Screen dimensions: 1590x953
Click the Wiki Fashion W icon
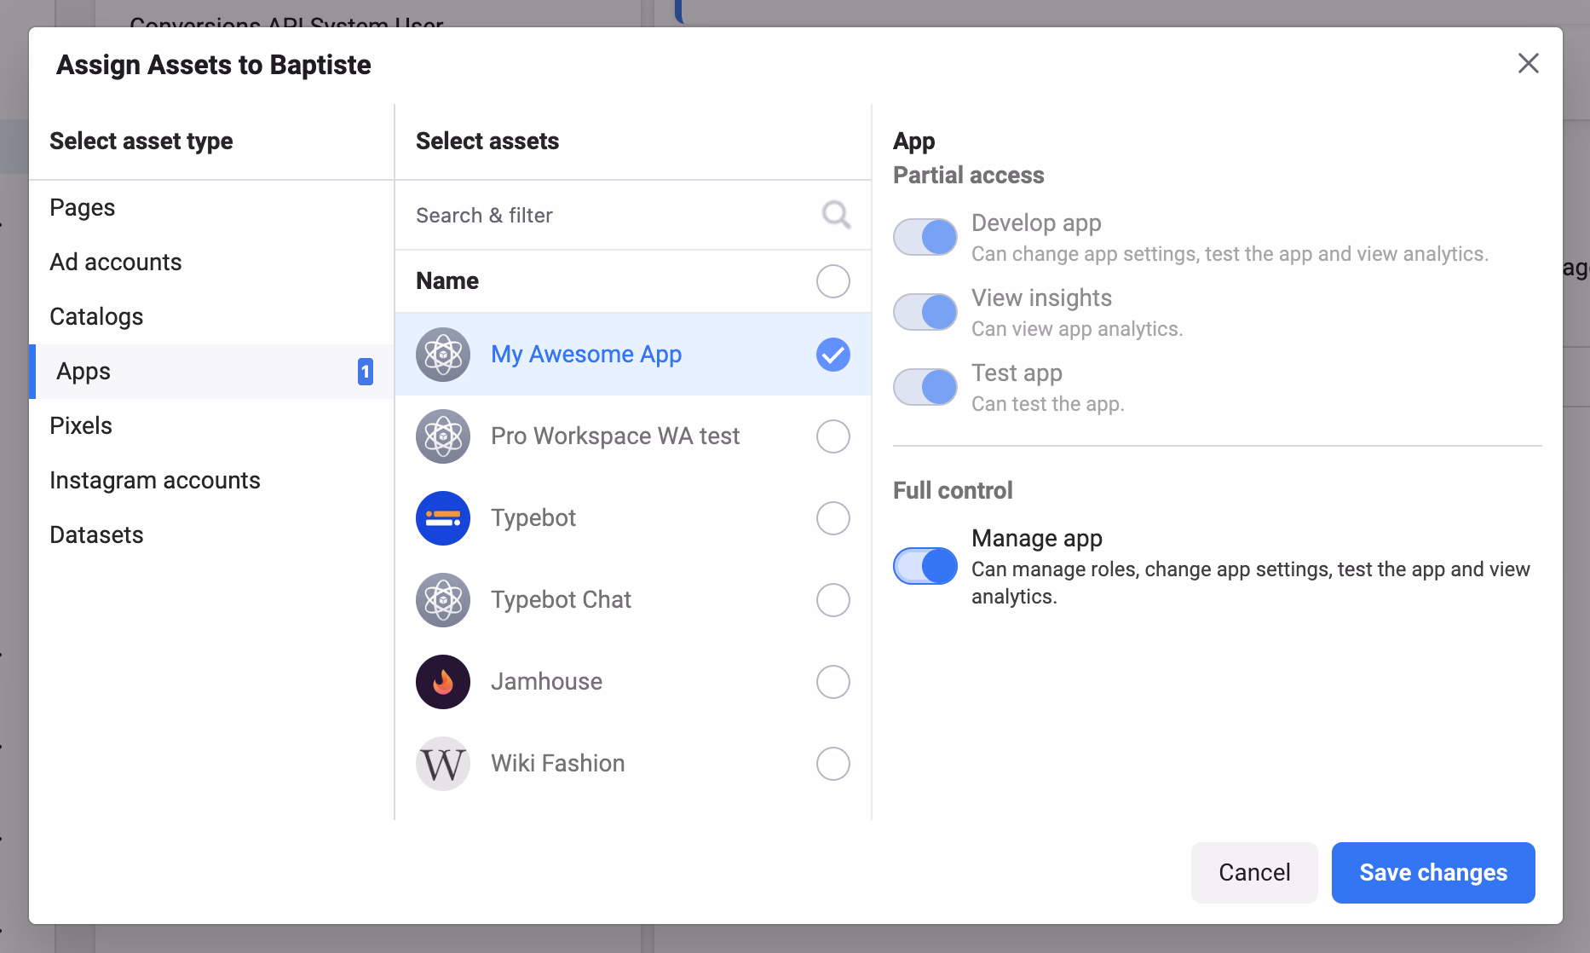click(x=442, y=764)
